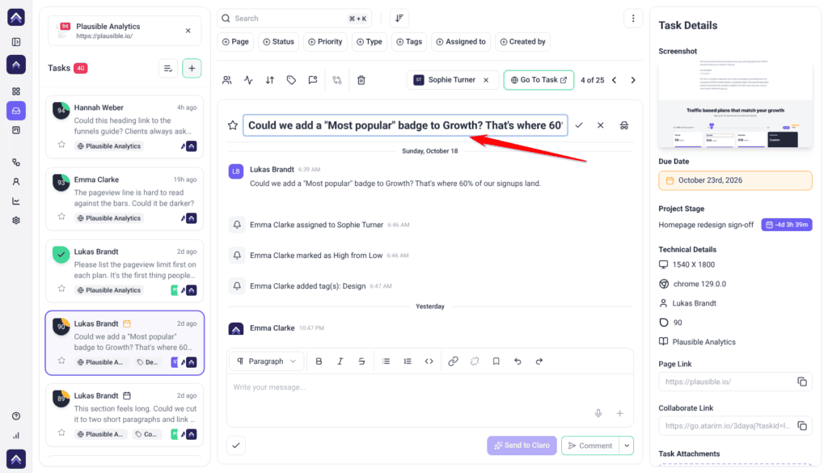Click the sort order icon beside search

pyautogui.click(x=399, y=19)
